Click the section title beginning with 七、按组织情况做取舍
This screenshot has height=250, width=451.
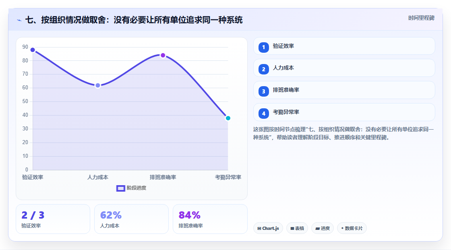point(134,20)
